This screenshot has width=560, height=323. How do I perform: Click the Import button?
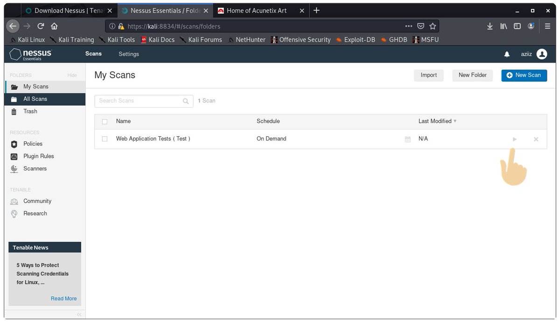pyautogui.click(x=429, y=75)
